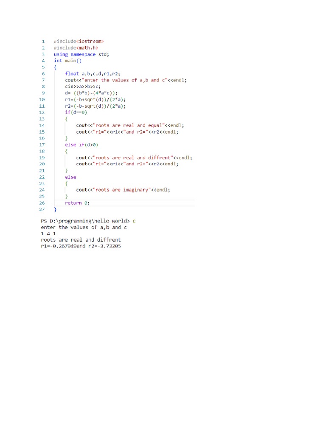Screen dimensions: 326x434
Task: Click line number 12 in gutter
Action: pos(42,112)
